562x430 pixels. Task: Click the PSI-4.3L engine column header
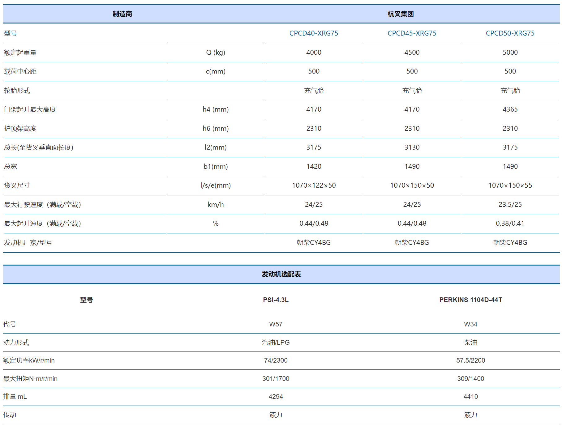[x=276, y=300]
